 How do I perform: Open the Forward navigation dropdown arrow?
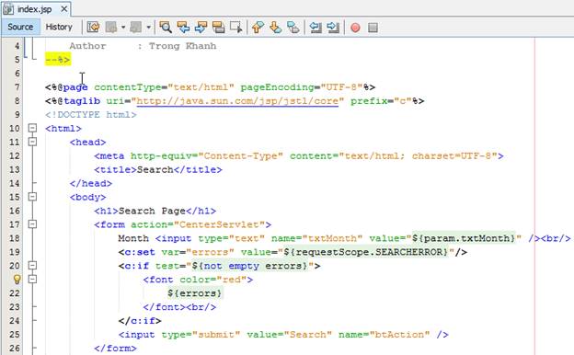tap(148, 27)
